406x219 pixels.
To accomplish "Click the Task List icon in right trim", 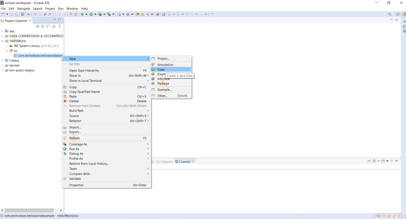I will (x=405, y=31).
